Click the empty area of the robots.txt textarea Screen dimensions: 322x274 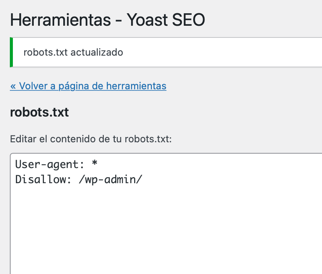coord(166,228)
